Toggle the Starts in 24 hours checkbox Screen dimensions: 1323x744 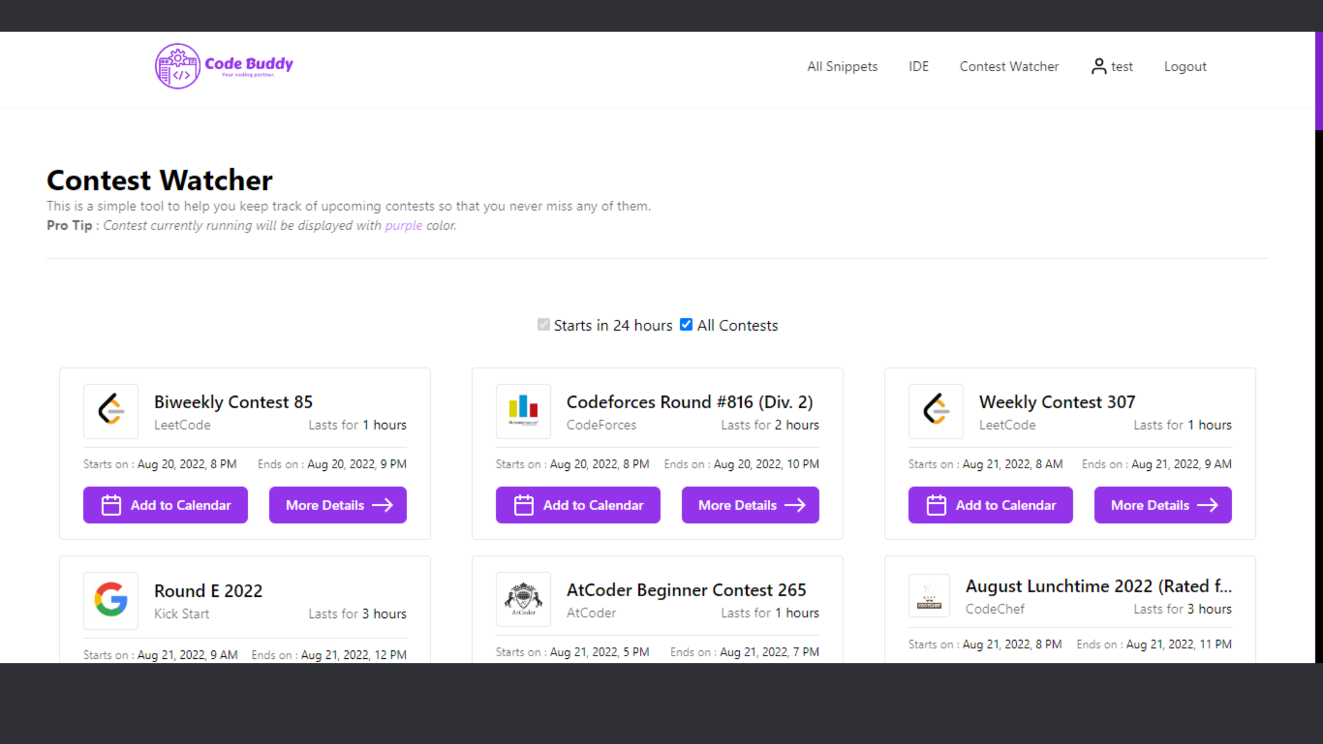(x=544, y=325)
